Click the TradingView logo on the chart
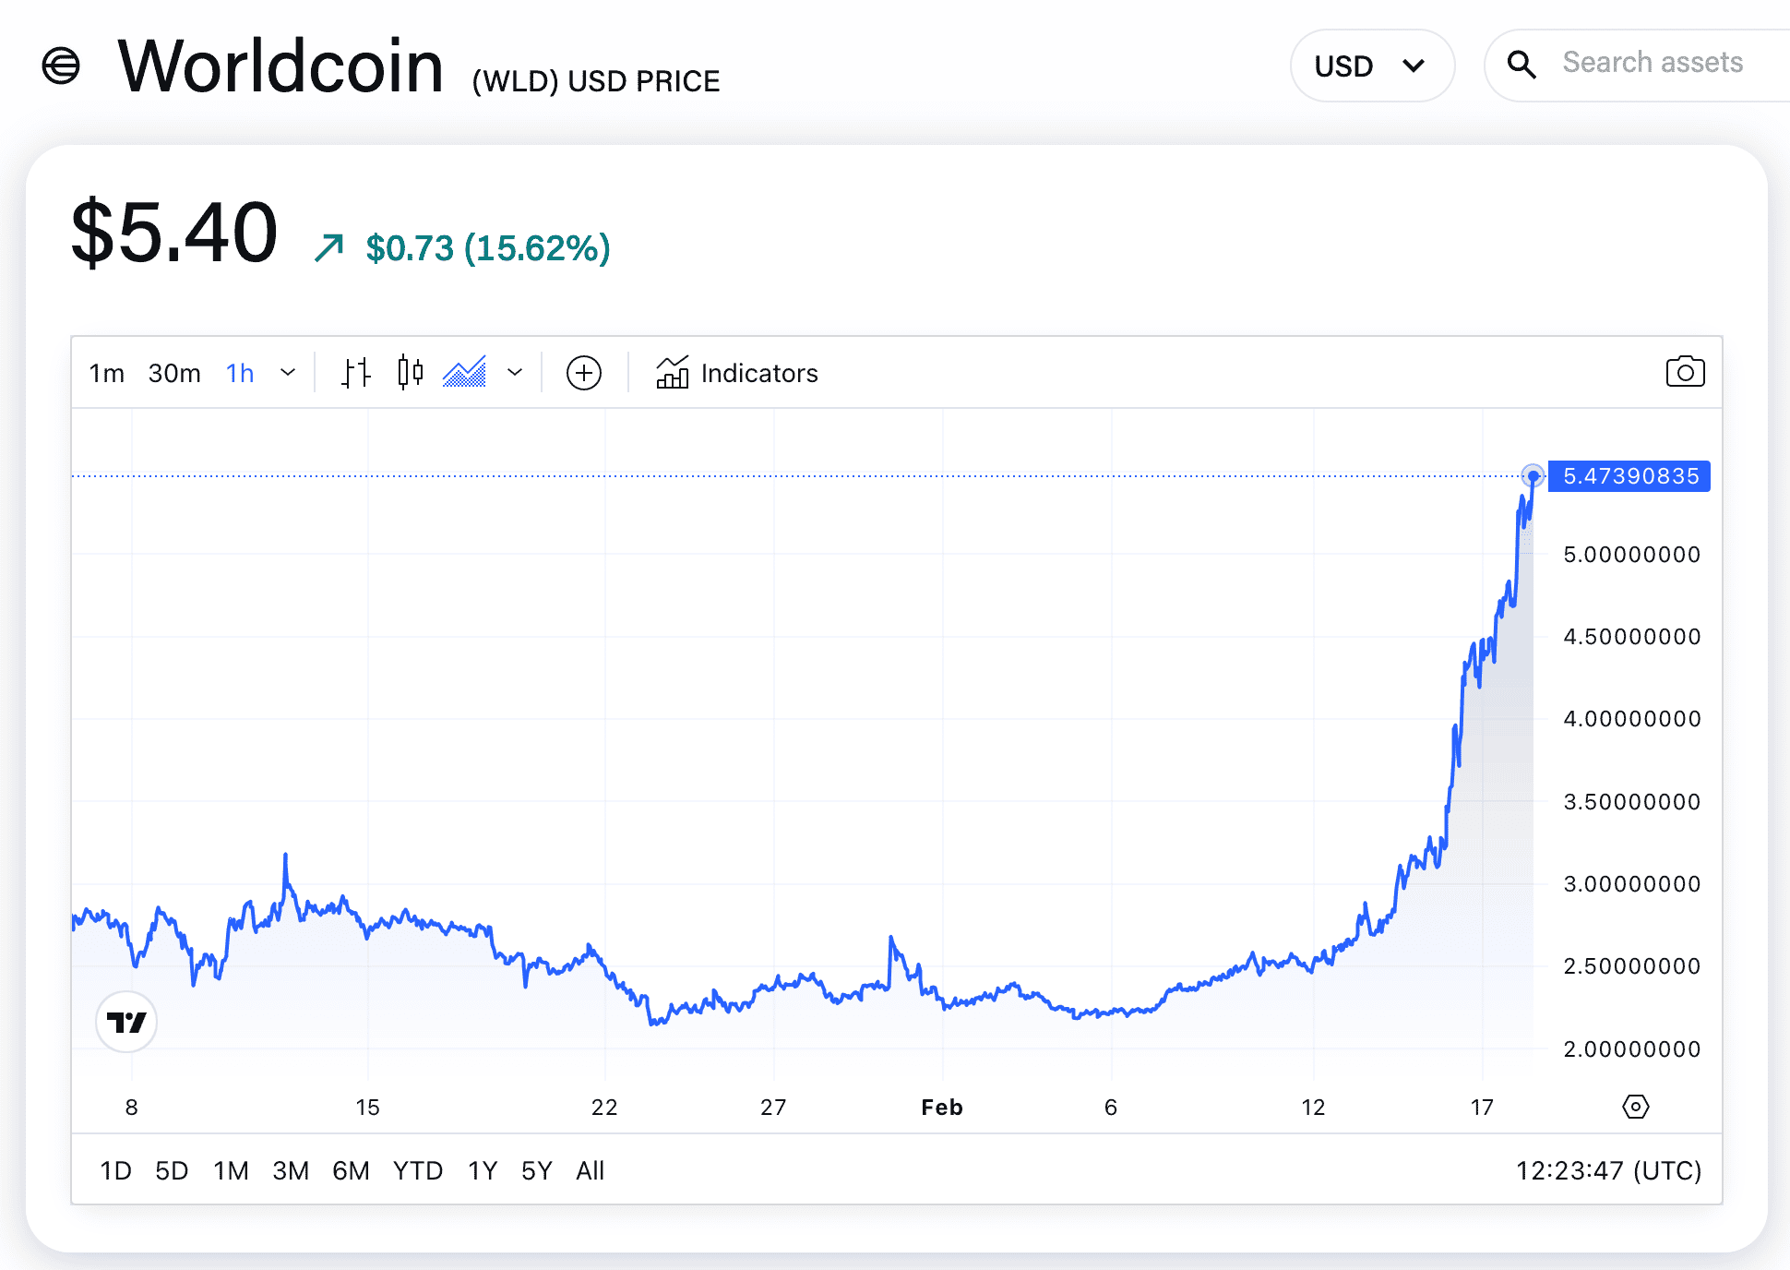The width and height of the screenshot is (1790, 1270). [x=126, y=1022]
